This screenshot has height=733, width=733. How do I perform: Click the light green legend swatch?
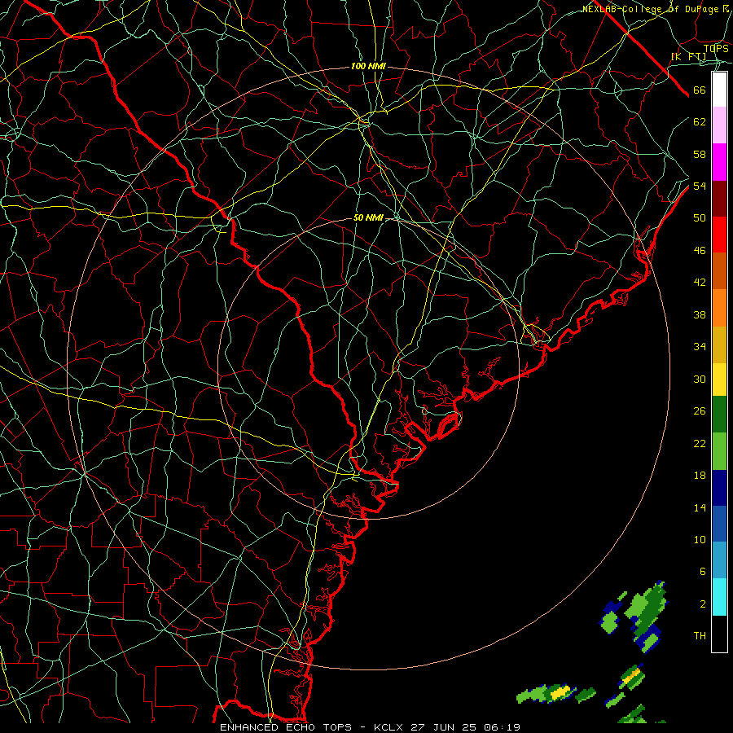pos(719,451)
